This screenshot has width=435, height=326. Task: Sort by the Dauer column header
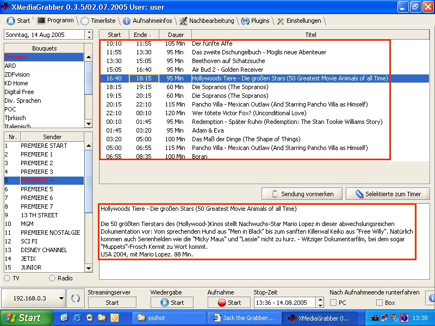(x=176, y=35)
